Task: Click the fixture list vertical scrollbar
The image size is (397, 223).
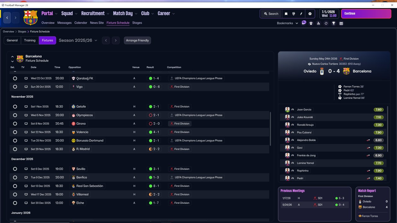Action: 271,129
